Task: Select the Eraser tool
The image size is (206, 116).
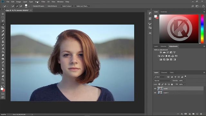Action: click(x=3, y=49)
